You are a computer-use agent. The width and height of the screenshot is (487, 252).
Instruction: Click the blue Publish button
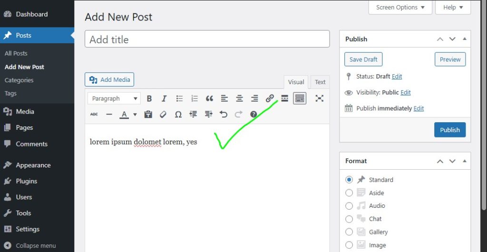click(450, 130)
